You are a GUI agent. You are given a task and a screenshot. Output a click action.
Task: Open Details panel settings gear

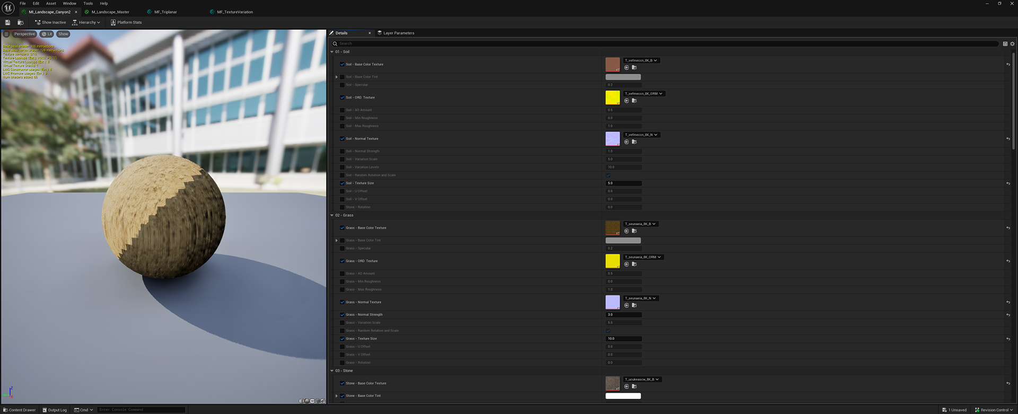coord(1012,43)
